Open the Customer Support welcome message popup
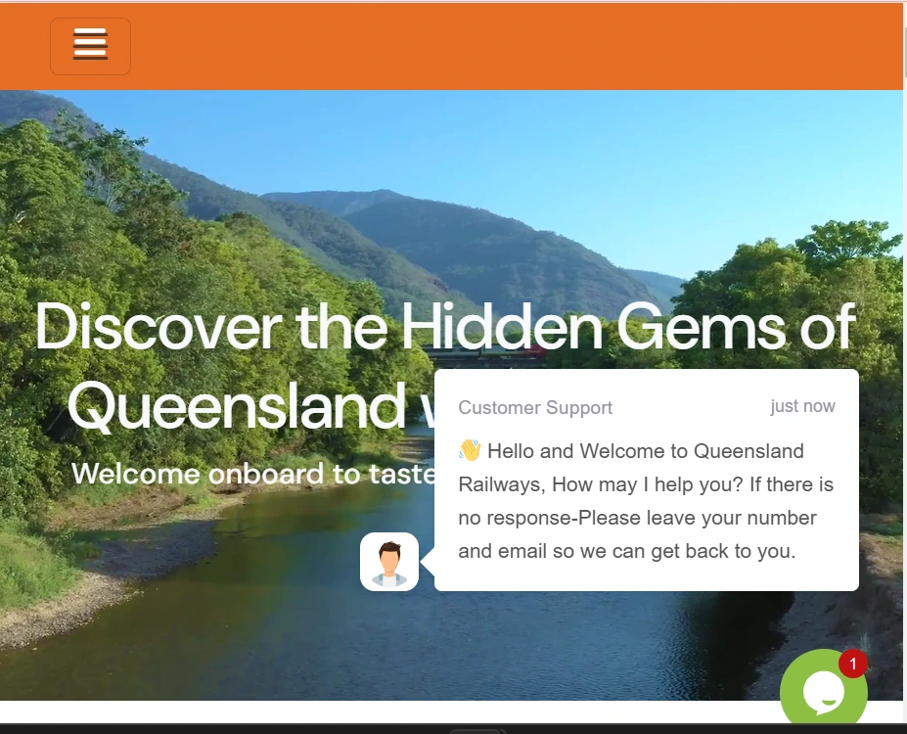 tap(646, 481)
